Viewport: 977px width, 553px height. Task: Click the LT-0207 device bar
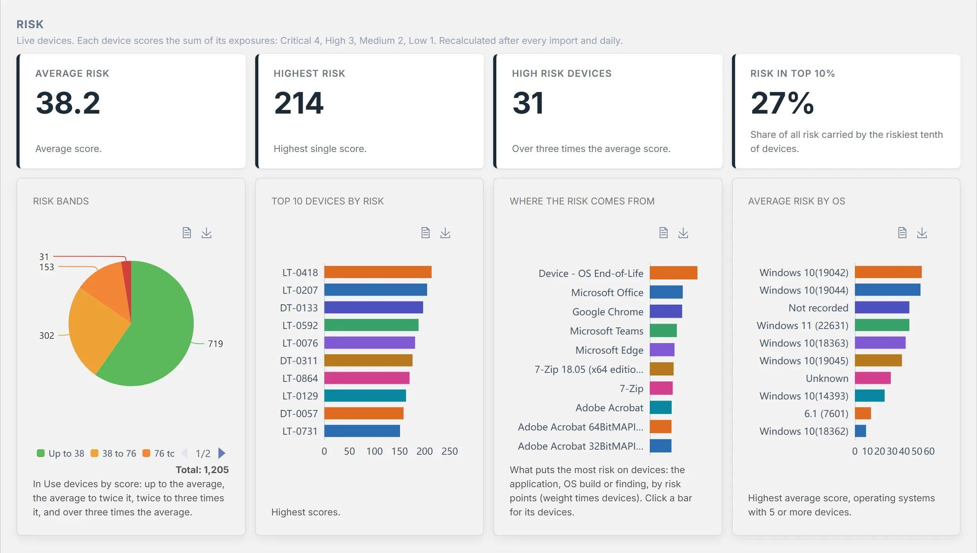tap(375, 290)
